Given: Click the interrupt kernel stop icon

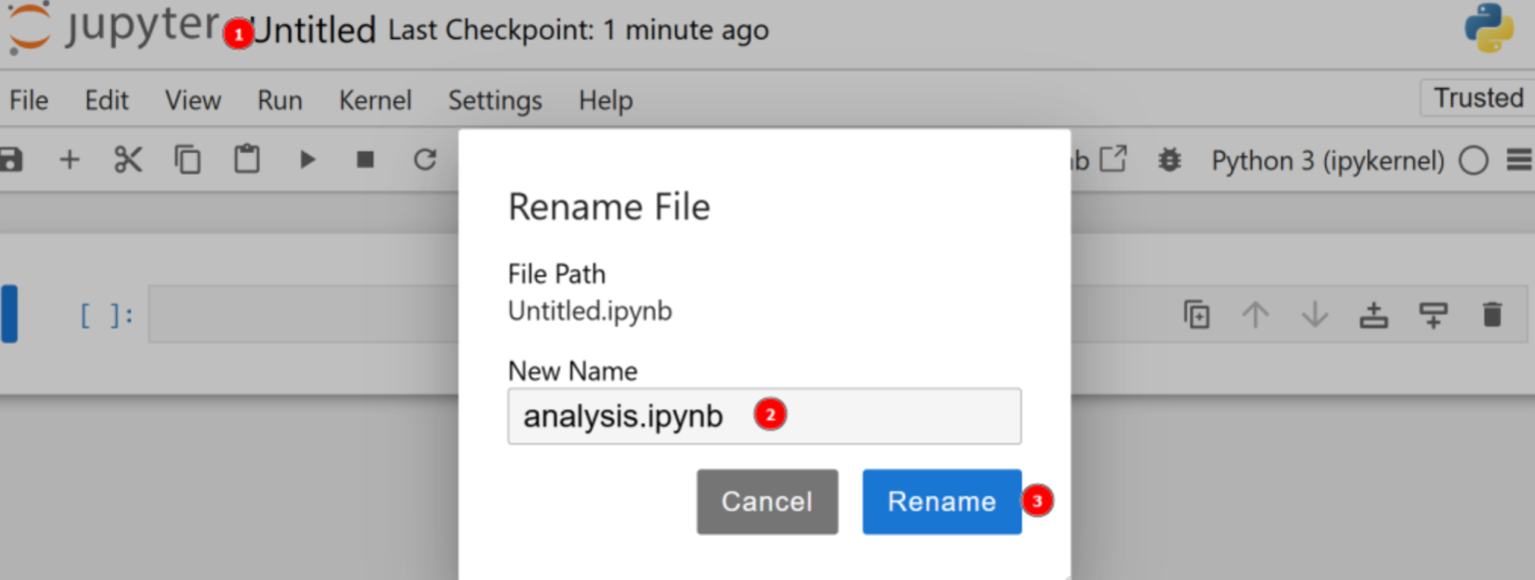Looking at the screenshot, I should [x=365, y=160].
